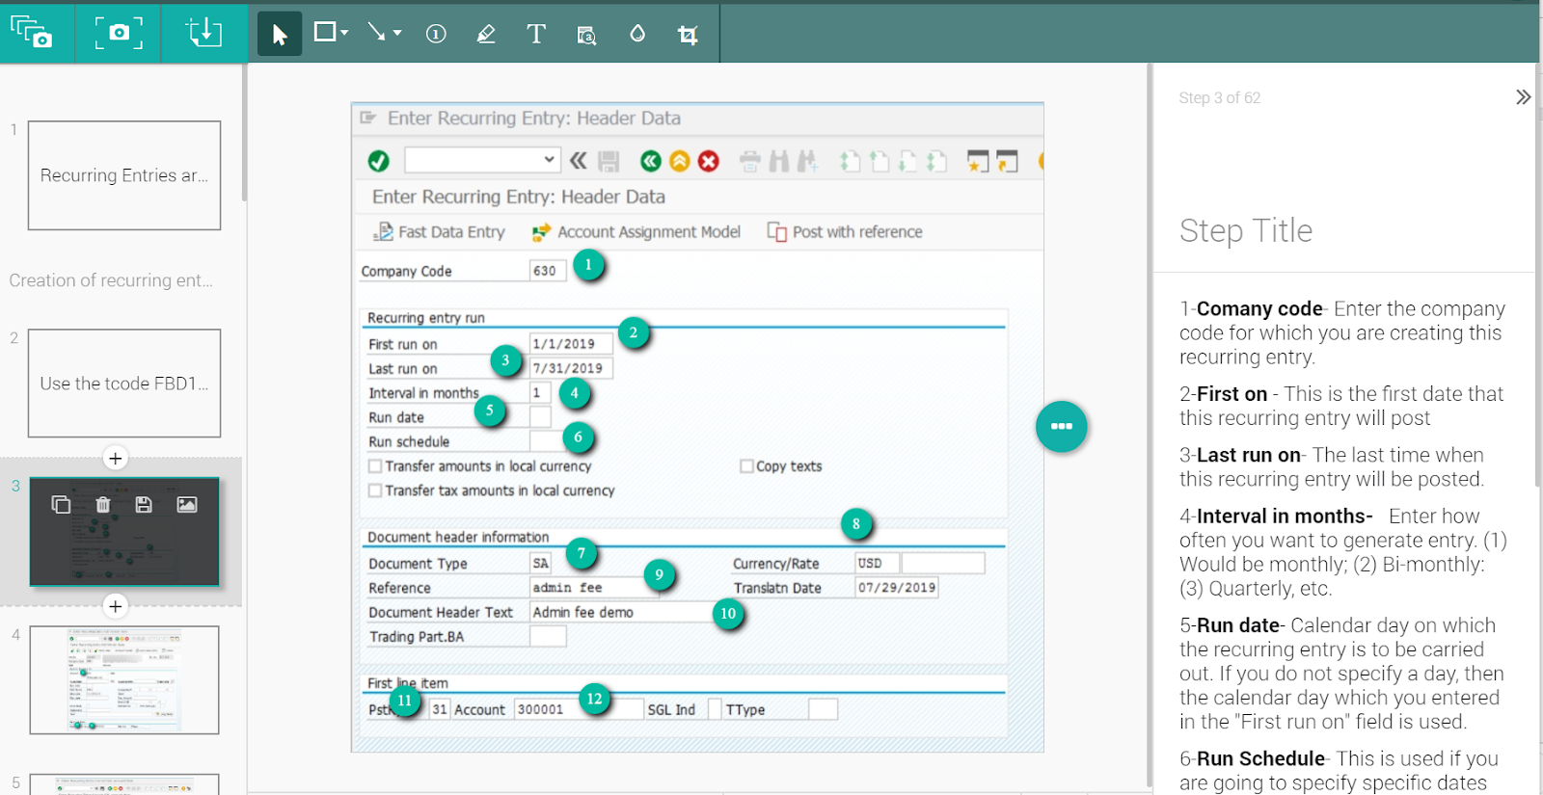Check Transfer tax amounts in local currency
Viewport: 1543px width, 795px height.
(x=375, y=490)
